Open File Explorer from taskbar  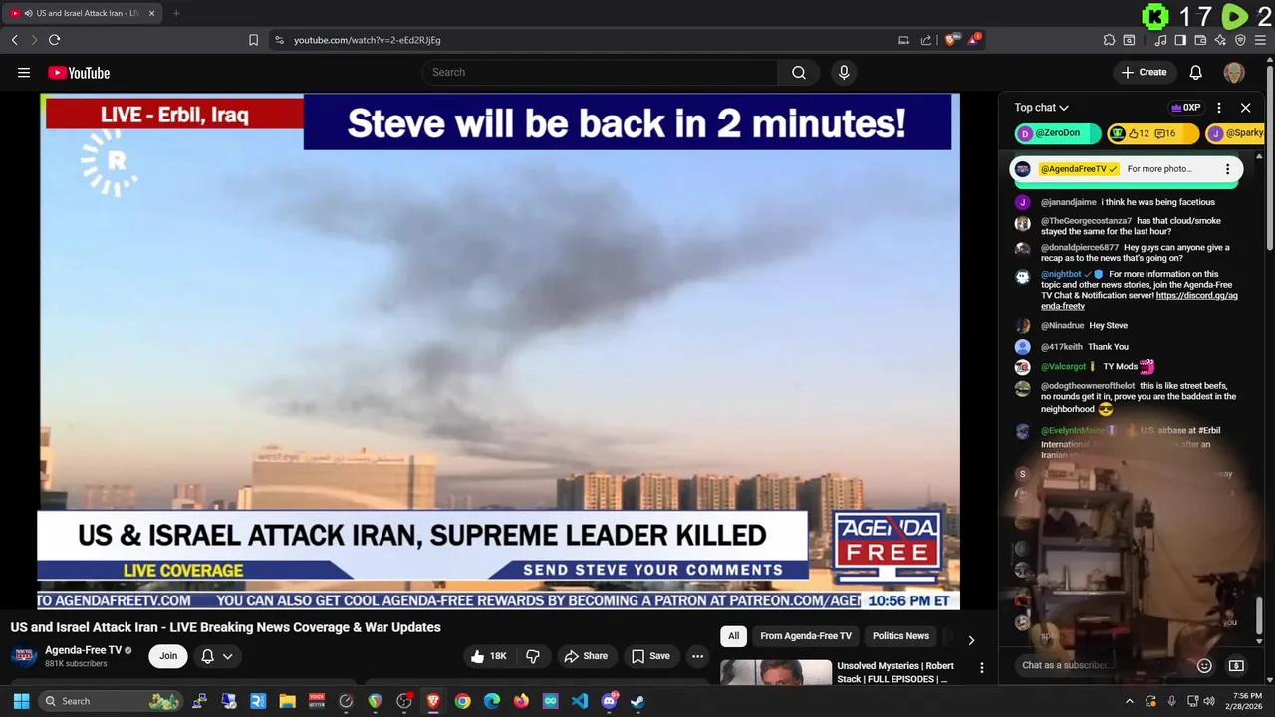287,701
